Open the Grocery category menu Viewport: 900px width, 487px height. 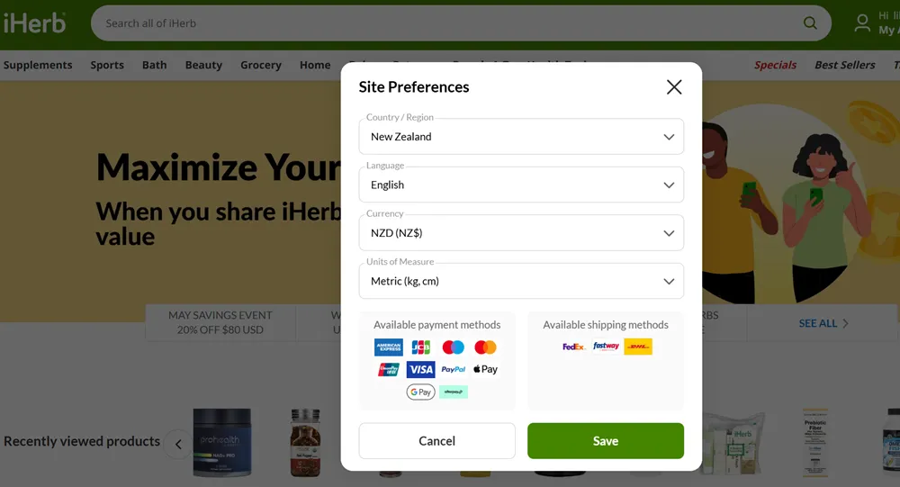click(261, 65)
